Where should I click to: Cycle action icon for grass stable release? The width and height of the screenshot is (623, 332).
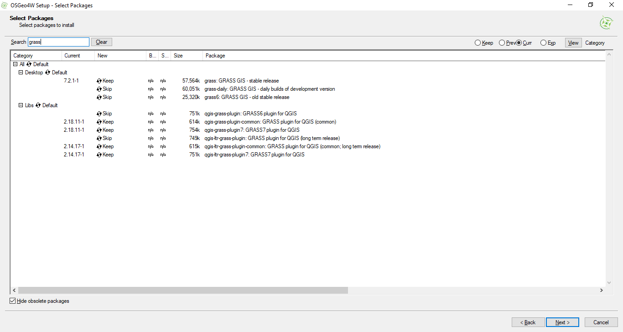pos(99,81)
